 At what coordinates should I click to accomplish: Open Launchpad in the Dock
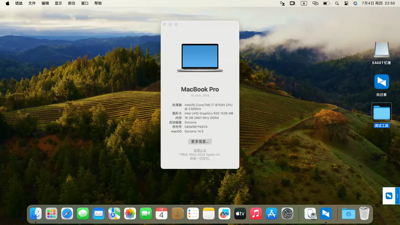tap(51, 214)
